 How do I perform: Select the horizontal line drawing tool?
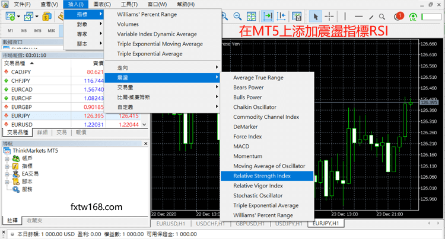coord(360,16)
